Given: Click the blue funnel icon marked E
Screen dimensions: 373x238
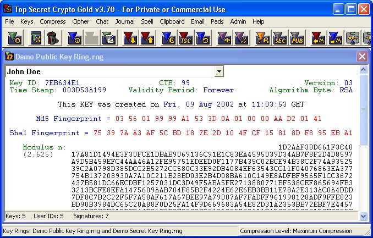Looking at the screenshot, I should (168, 38).
